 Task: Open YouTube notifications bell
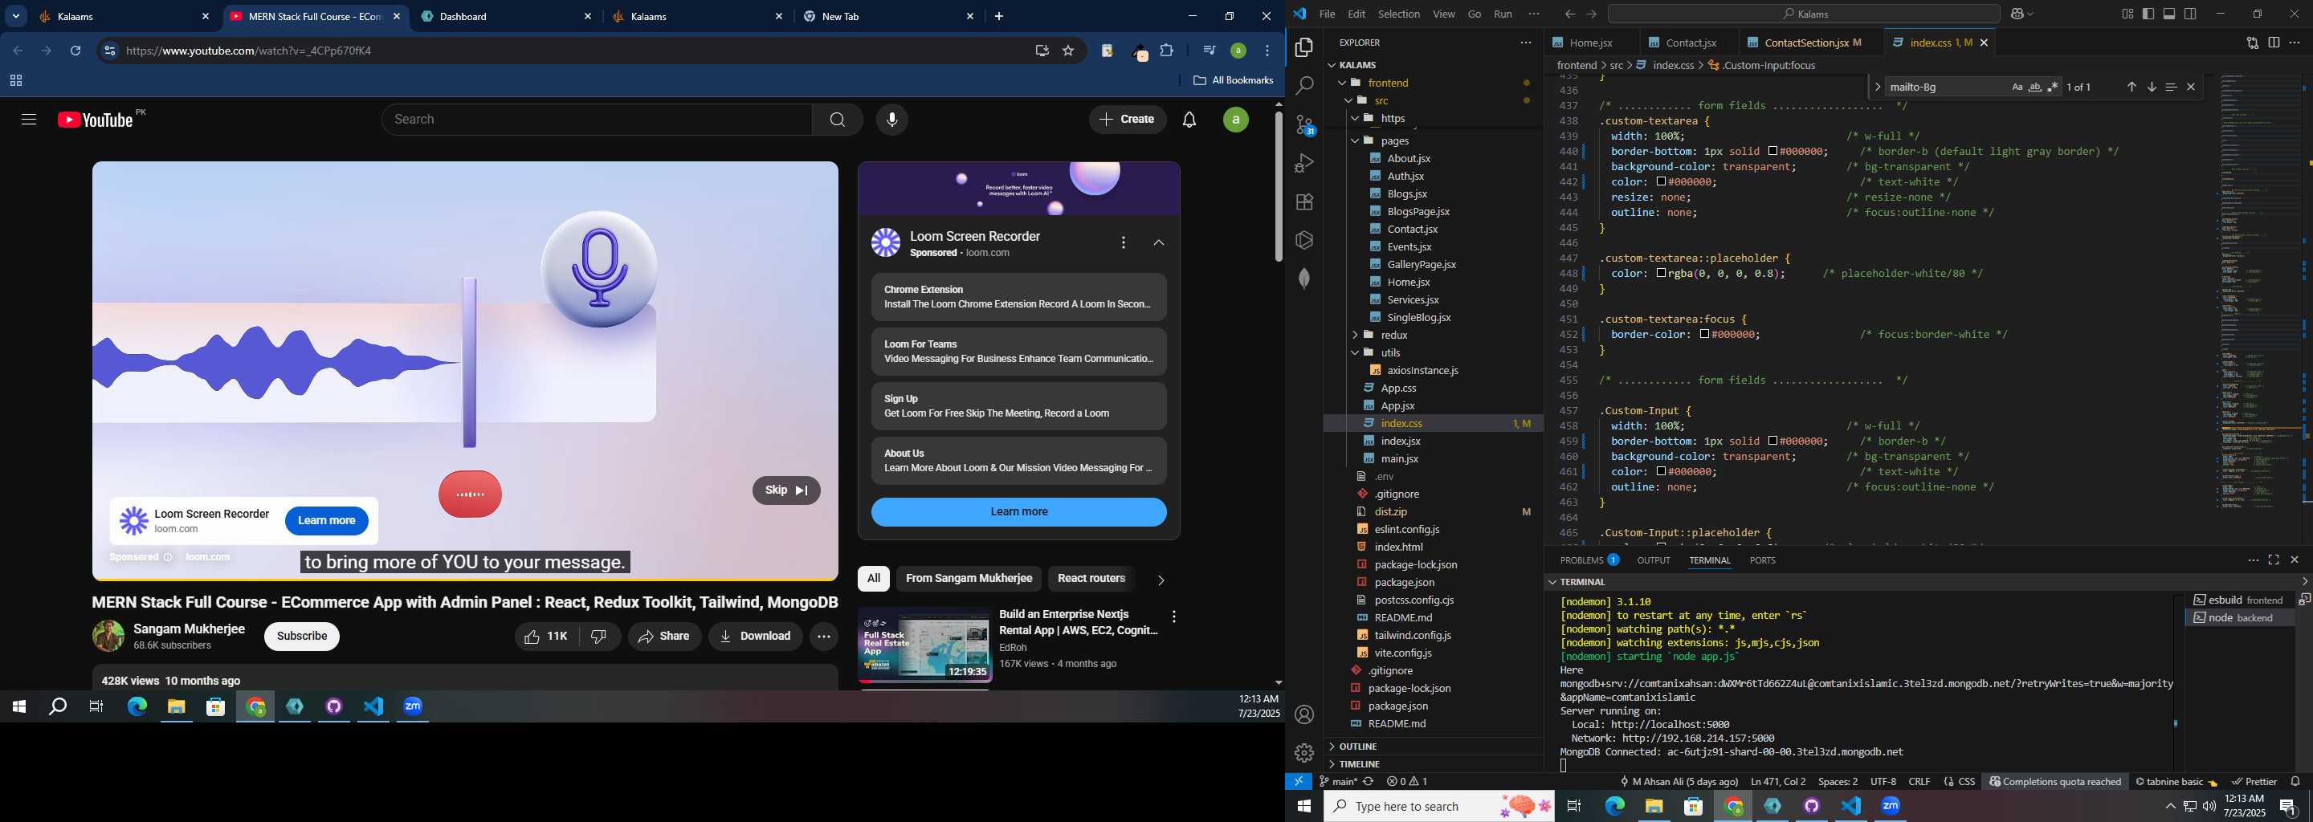point(1189,120)
